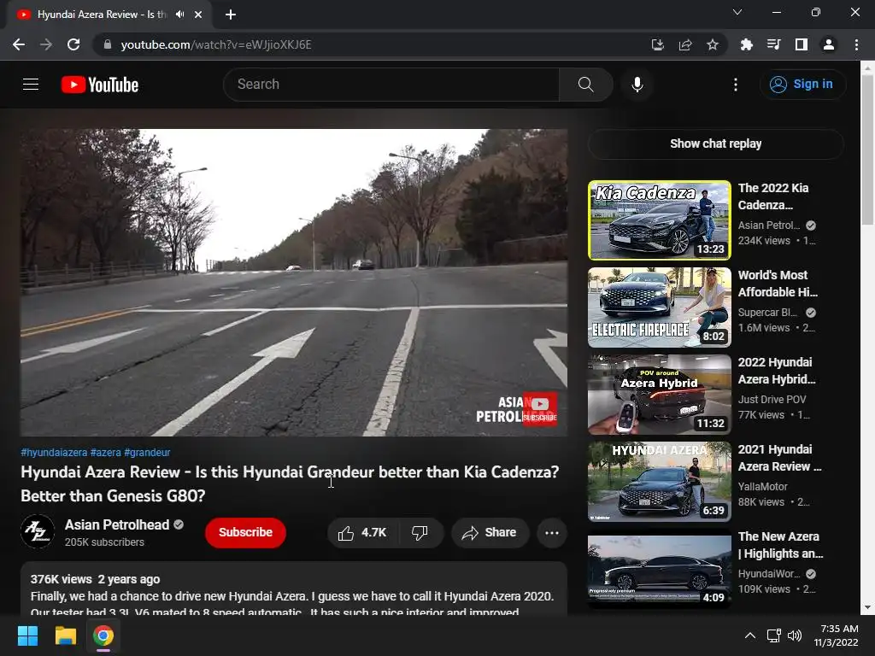The width and height of the screenshot is (875, 656).
Task: Open tab search dropdown arrow
Action: [737, 12]
